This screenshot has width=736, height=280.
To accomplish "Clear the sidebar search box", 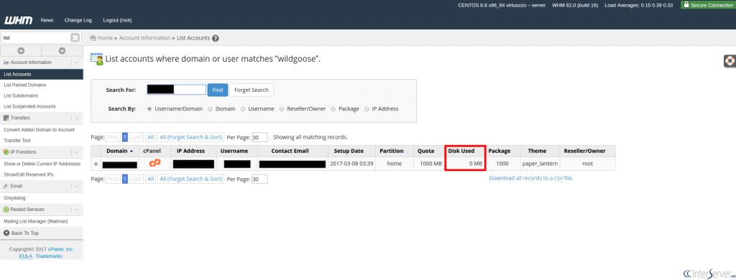I will tap(75, 37).
